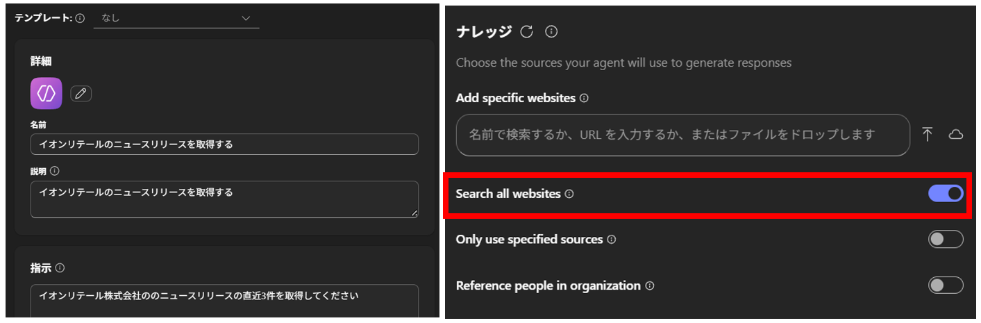The image size is (981, 323).
Task: Click the refresh icon beside ナレッジ
Action: pos(527,31)
